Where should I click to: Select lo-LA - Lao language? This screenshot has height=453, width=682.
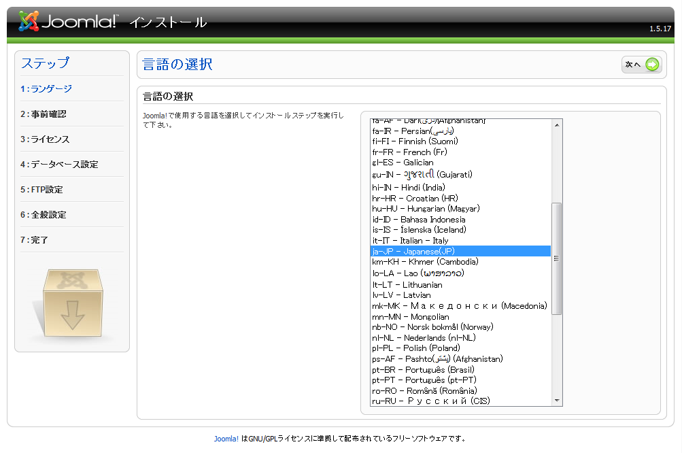460,273
